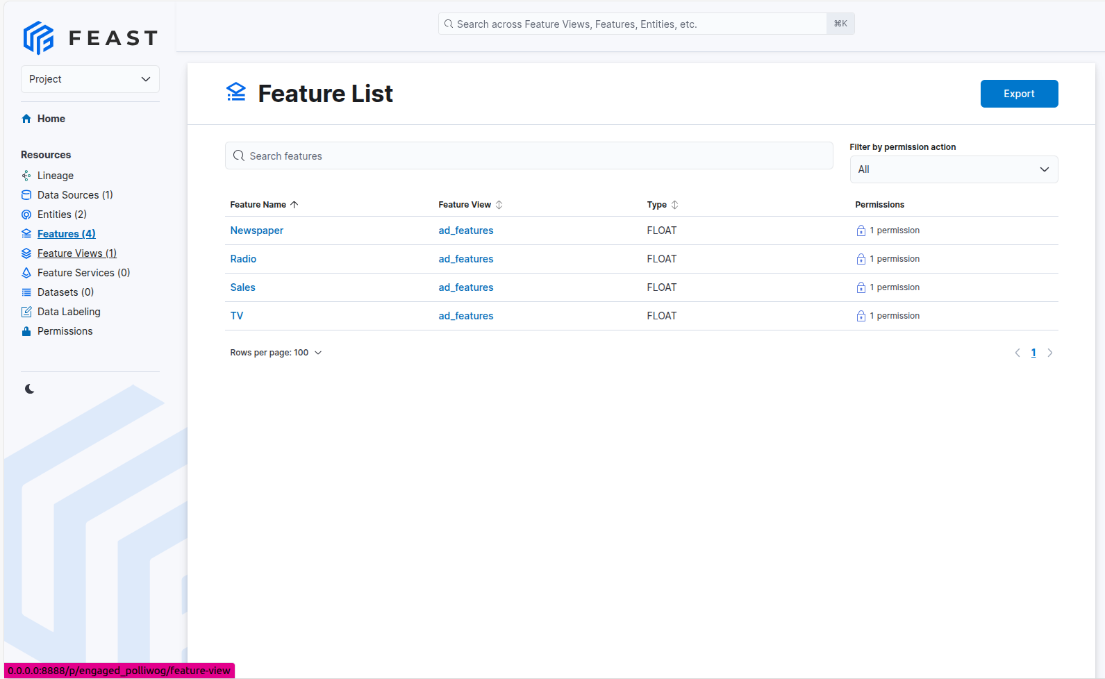Open the Newspaper feature link

coord(256,230)
